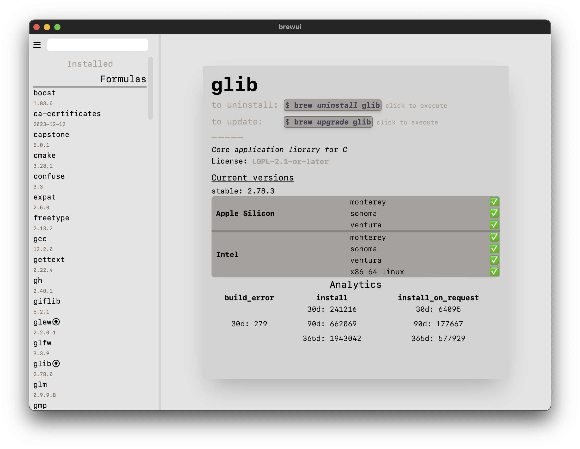Click the green checkmark for x86_64_linux
The image size is (580, 449).
coord(494,272)
